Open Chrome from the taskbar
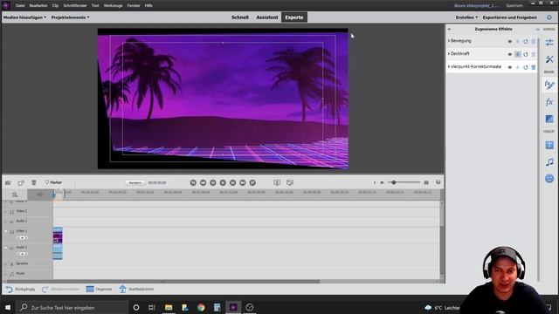Image resolution: width=559 pixels, height=314 pixels. (x=201, y=307)
